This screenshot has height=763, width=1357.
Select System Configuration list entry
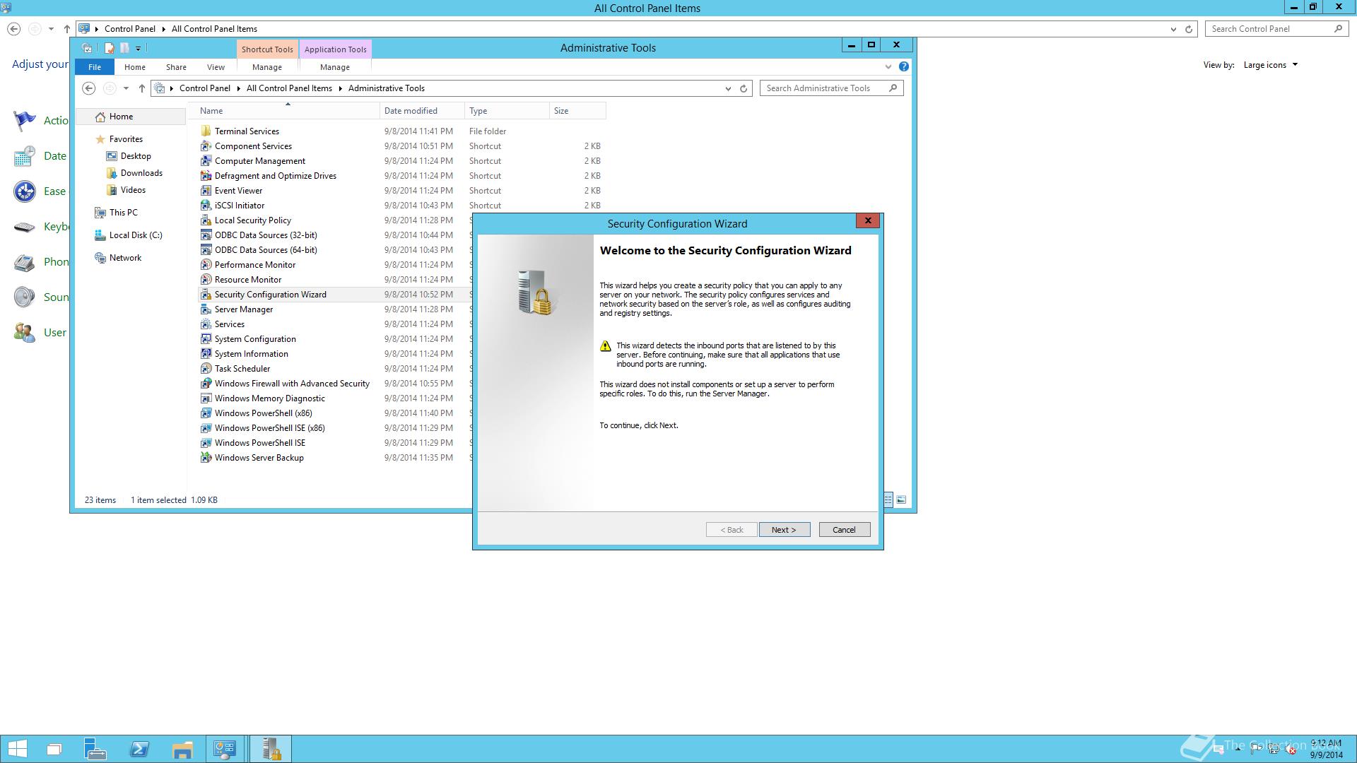(255, 339)
